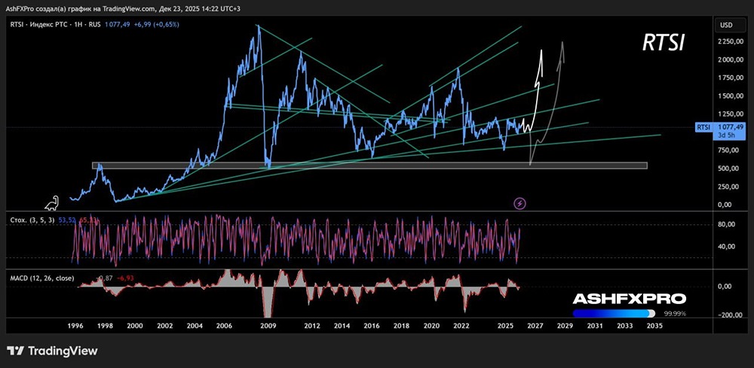Click the 3d 5h bar countdown label
Viewport: 754px width, 368px height.
click(726, 135)
